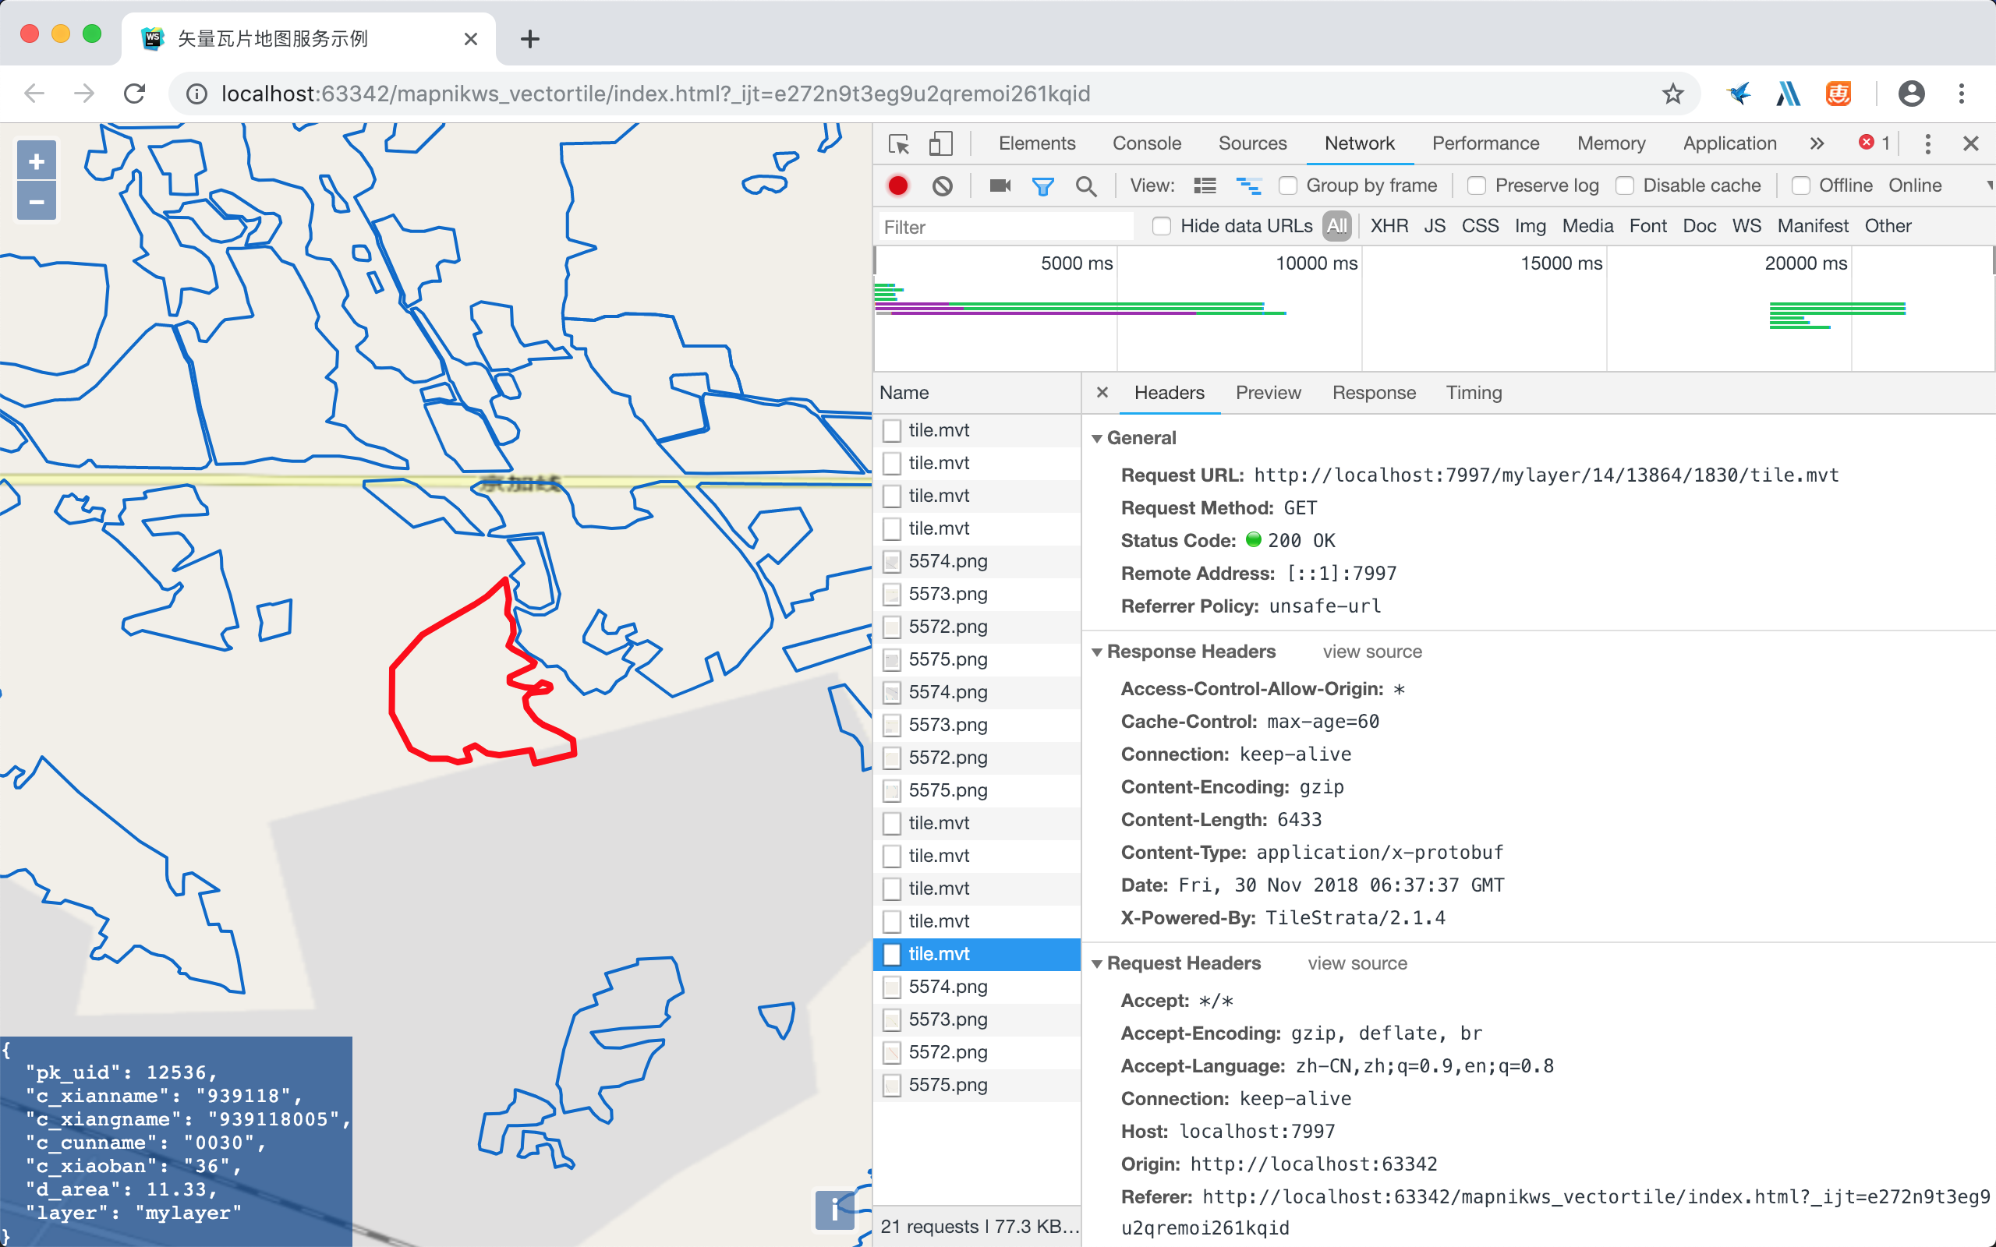The height and width of the screenshot is (1247, 1996).
Task: Bookmark this page with the star icon
Action: coord(1672,94)
